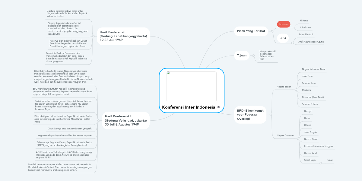
Task: Click the Riouw leaf node
Action: (329, 160)
